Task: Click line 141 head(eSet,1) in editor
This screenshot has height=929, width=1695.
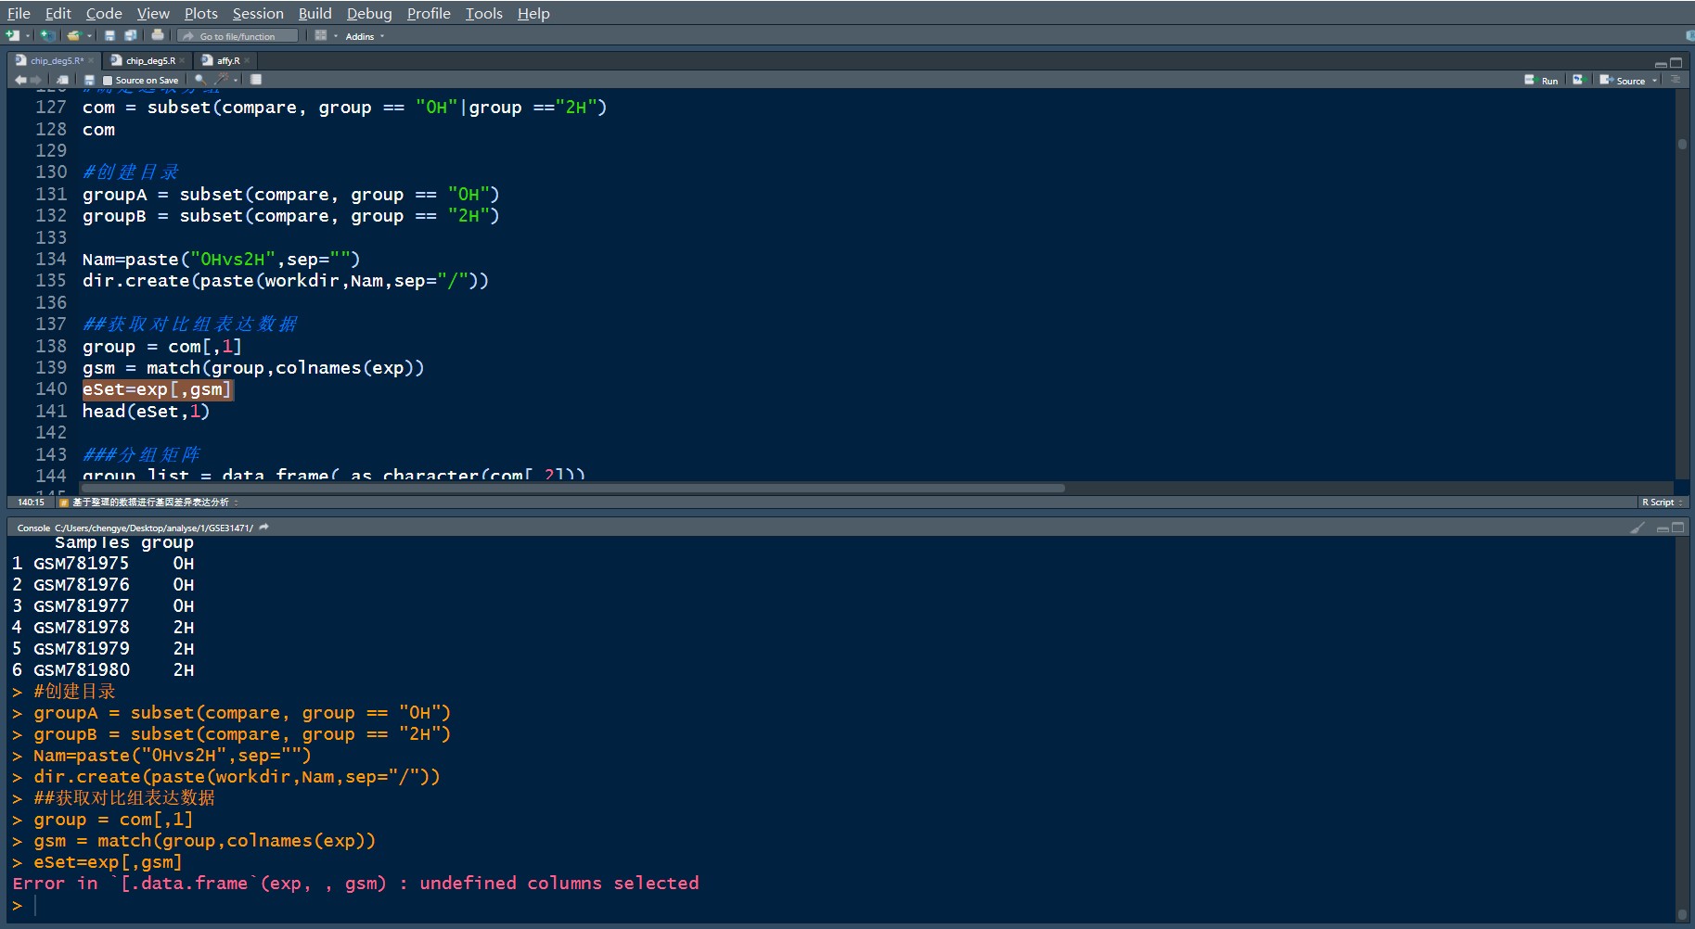Action: 146,412
